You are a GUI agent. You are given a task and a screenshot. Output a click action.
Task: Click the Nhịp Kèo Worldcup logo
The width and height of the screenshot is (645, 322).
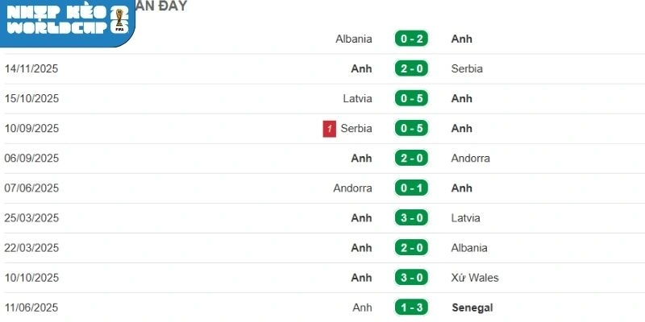coord(67,21)
